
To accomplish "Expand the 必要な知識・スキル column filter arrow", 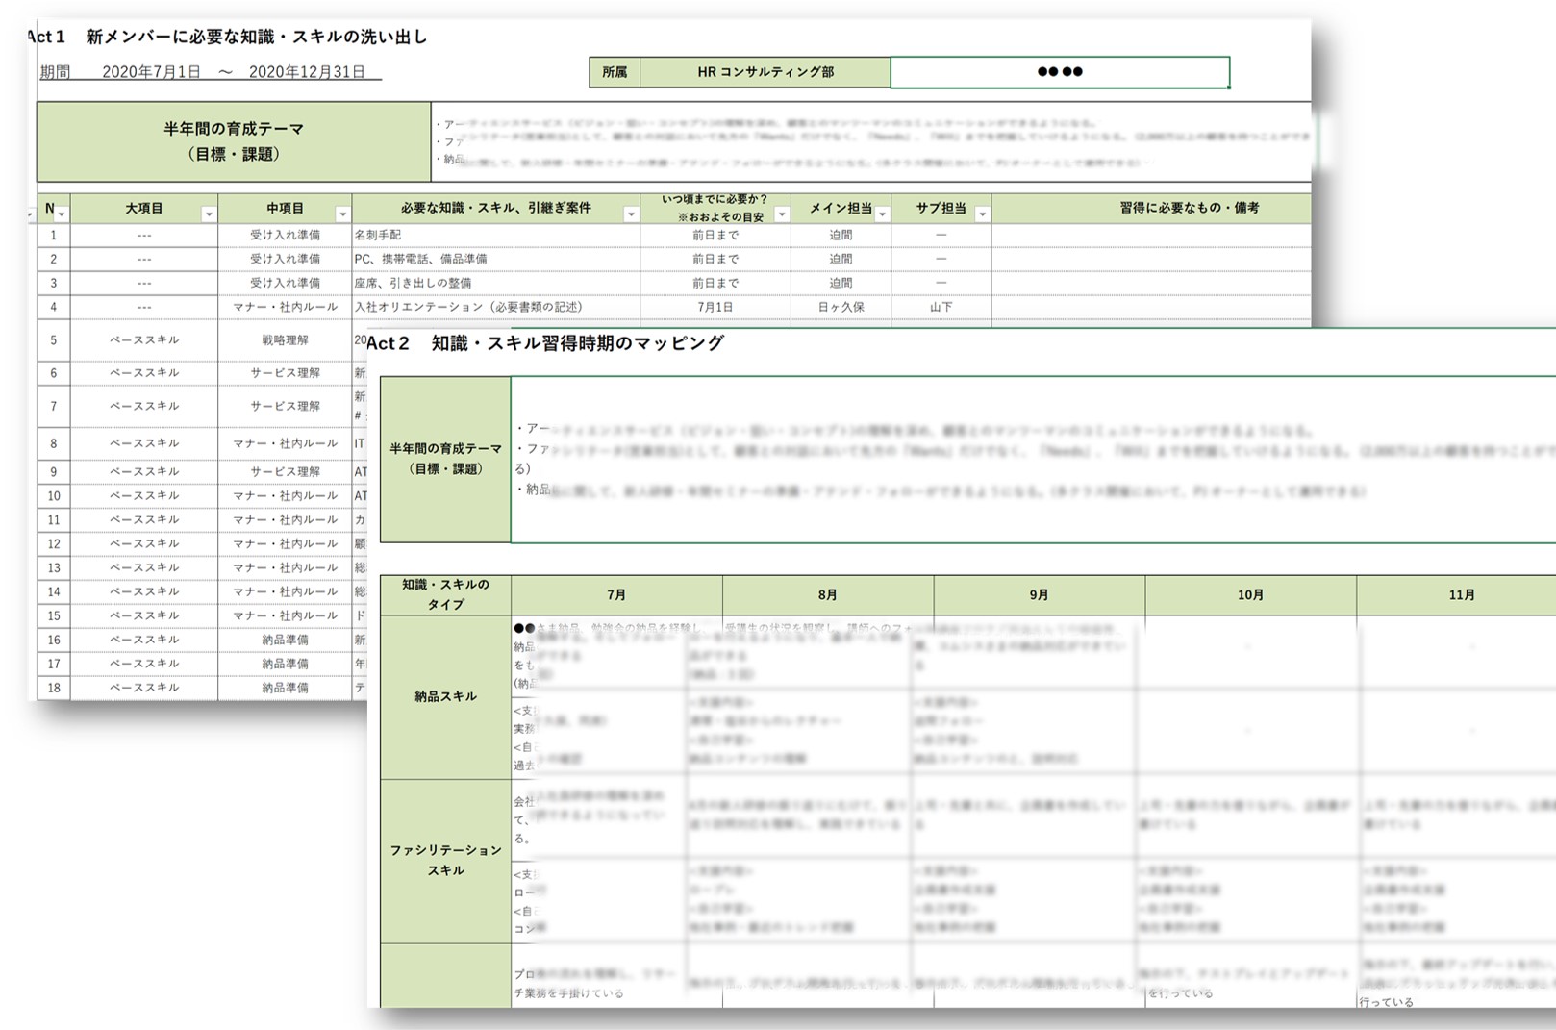I will click(630, 214).
